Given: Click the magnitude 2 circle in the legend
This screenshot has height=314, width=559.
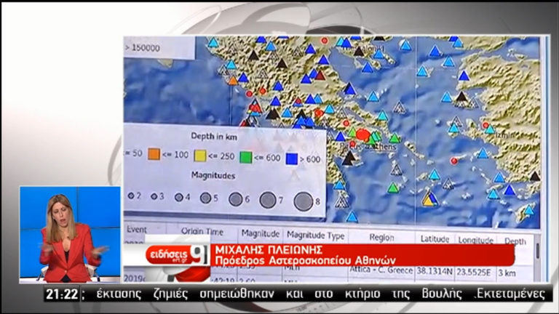Looking at the screenshot, I should (131, 196).
